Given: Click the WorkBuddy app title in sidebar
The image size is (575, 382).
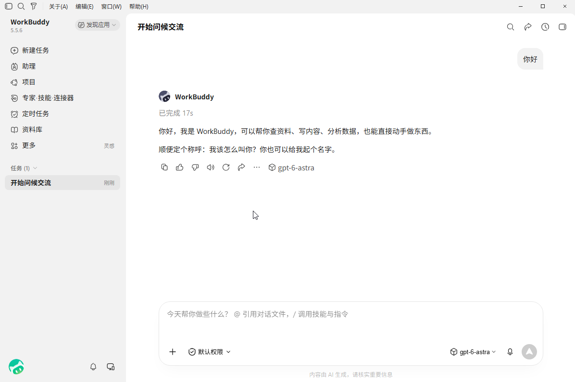Looking at the screenshot, I should point(30,22).
